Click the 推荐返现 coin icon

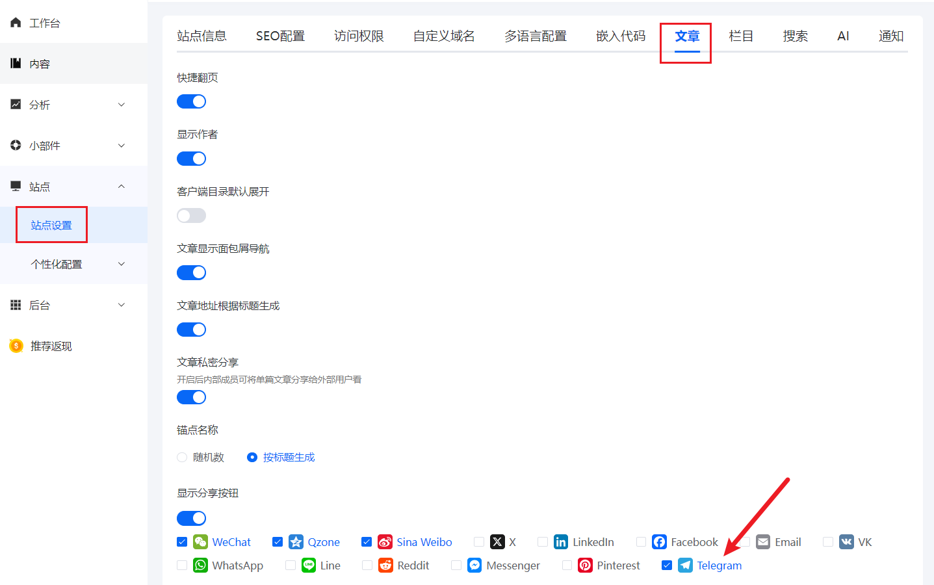[16, 346]
